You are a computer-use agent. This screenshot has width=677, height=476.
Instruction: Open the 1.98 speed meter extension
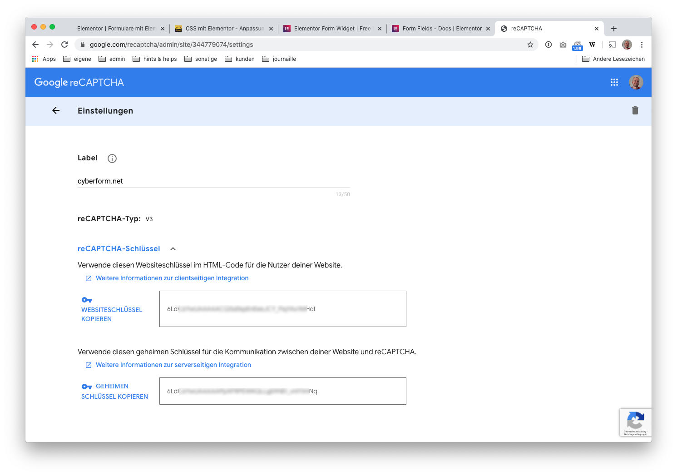[x=577, y=45]
